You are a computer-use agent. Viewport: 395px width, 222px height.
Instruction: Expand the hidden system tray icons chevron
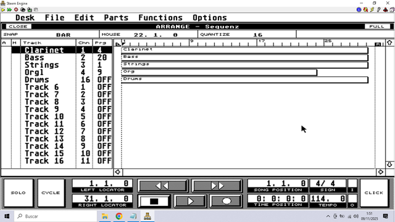point(328,216)
